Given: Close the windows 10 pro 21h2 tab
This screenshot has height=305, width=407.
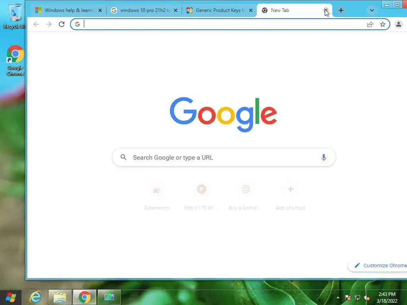Looking at the screenshot, I should click(176, 10).
